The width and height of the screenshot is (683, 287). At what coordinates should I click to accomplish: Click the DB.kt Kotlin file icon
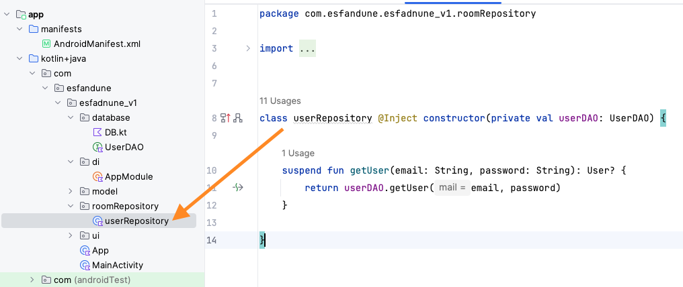pos(97,133)
